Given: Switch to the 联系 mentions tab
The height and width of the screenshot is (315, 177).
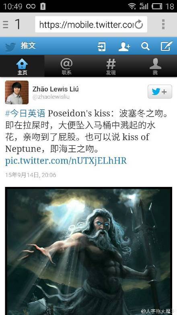Looking at the screenshot, I should [66, 66].
